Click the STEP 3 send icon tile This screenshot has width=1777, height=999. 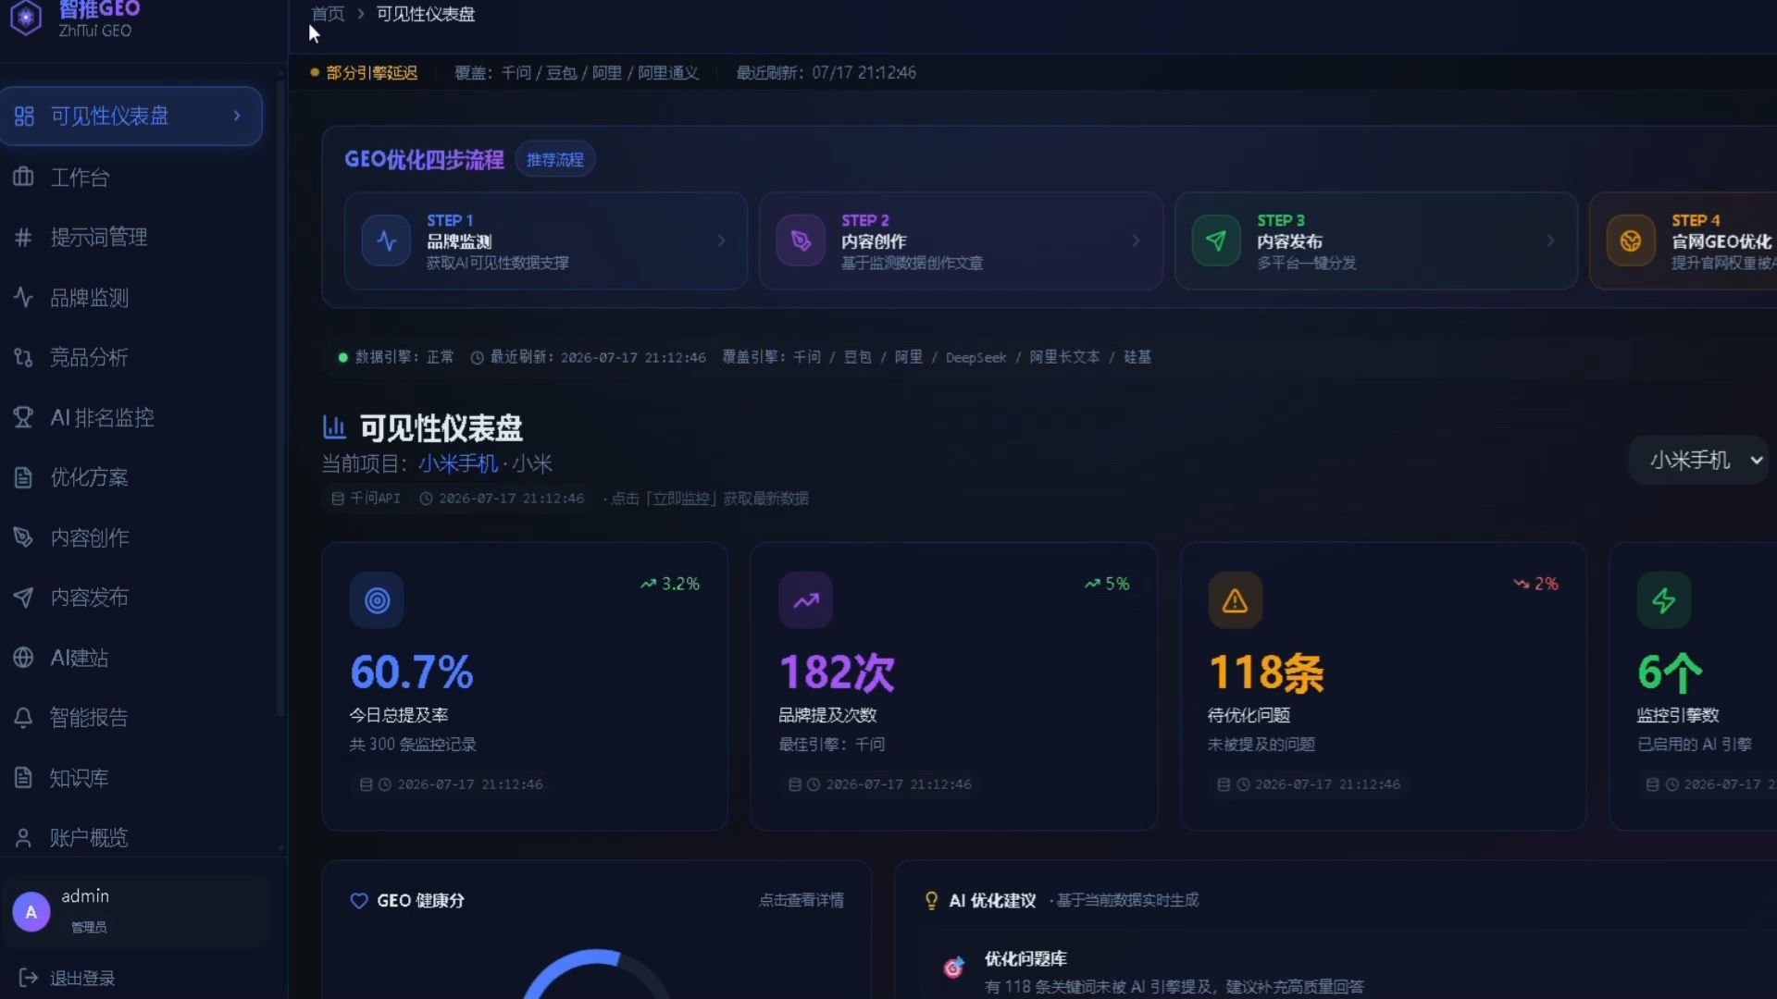1216,240
